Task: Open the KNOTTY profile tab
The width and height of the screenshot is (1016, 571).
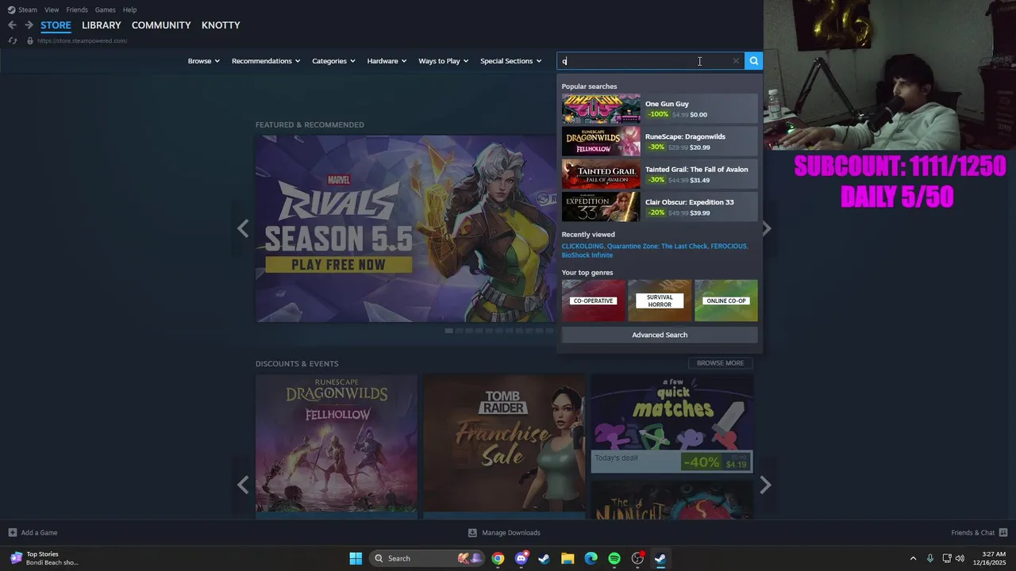Action: pyautogui.click(x=221, y=25)
